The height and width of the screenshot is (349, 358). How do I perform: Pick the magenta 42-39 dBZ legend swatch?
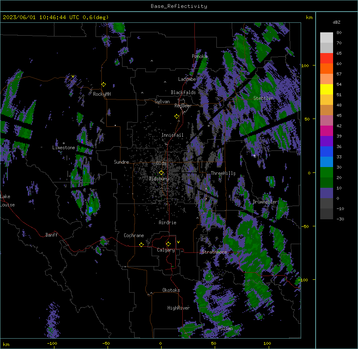(x=326, y=131)
